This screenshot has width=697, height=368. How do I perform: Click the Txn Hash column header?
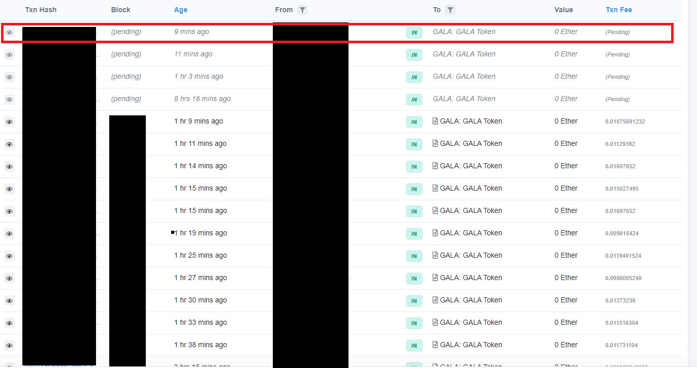(41, 10)
